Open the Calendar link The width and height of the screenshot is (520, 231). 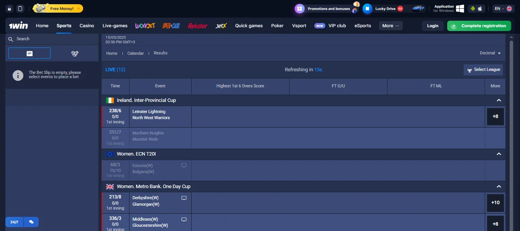[x=136, y=53]
